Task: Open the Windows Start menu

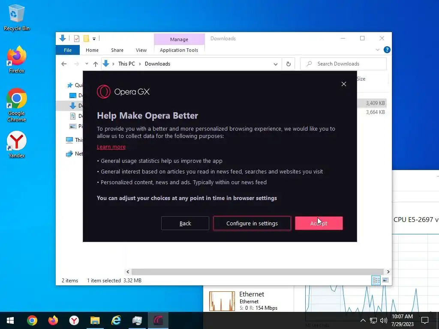Action: pos(10,320)
